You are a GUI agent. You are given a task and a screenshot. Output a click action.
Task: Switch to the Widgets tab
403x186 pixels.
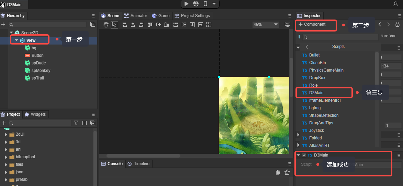click(35, 114)
